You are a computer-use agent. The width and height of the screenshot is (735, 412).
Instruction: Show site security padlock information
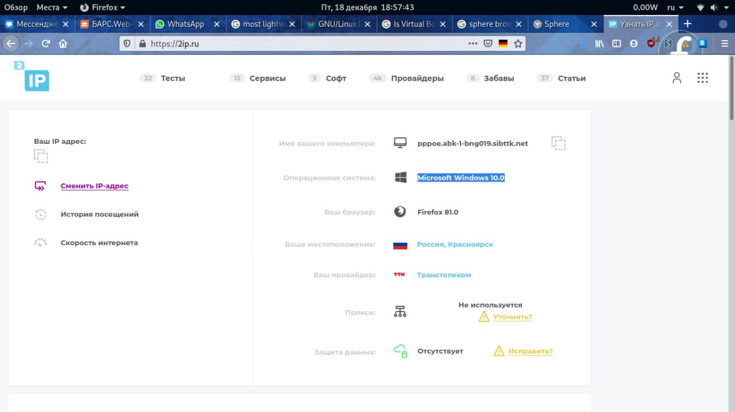[x=142, y=44]
